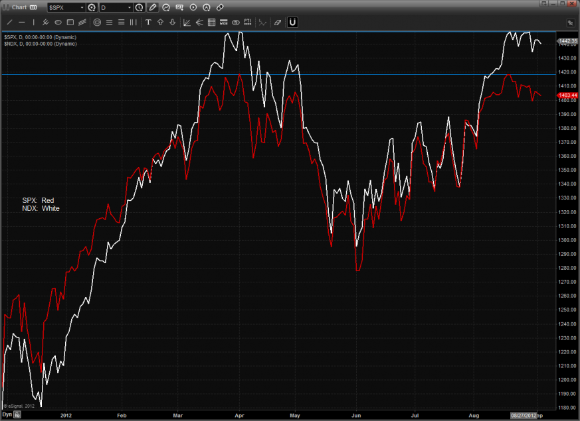Select the speed lines fan tool
Viewport: 580px width, 421px height.
click(x=199, y=23)
